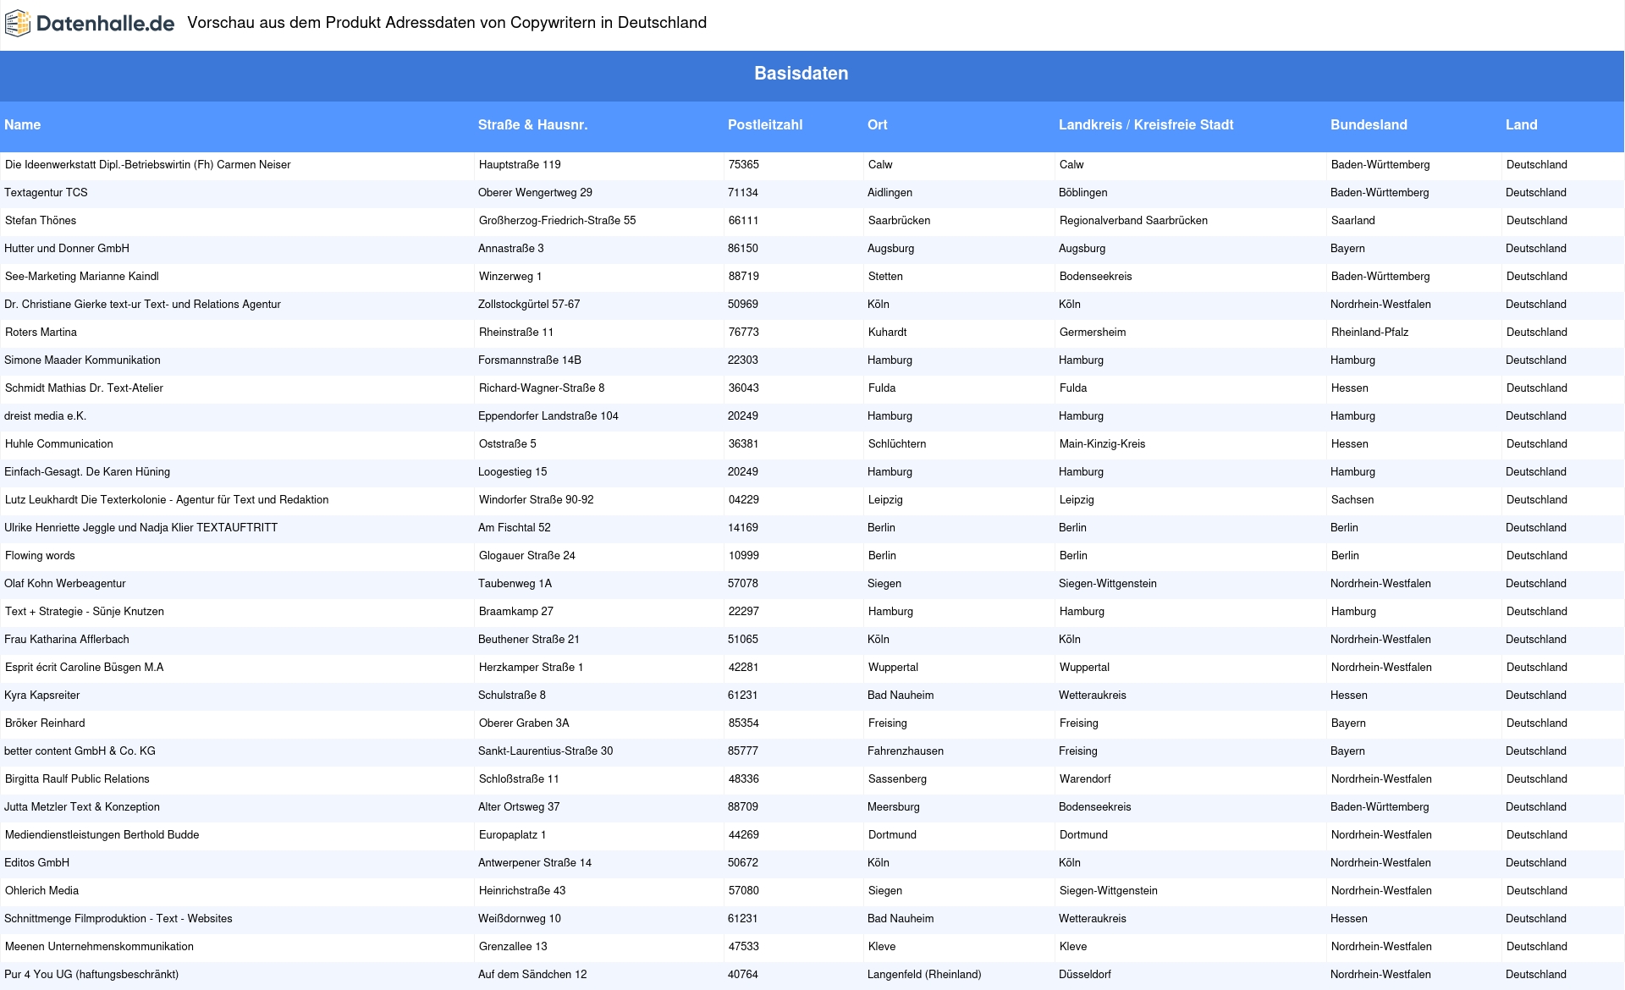Select the Basisdaten section header

801,74
